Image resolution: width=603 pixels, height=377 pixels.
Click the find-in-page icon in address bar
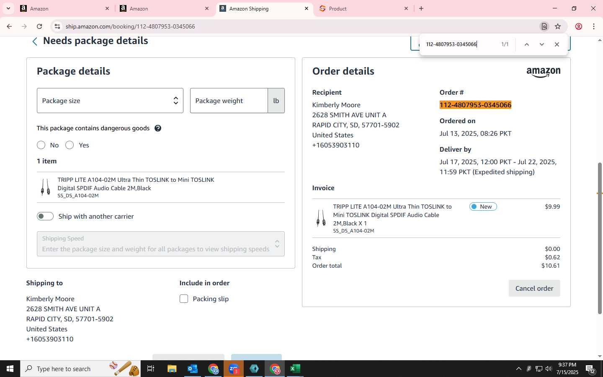544,26
